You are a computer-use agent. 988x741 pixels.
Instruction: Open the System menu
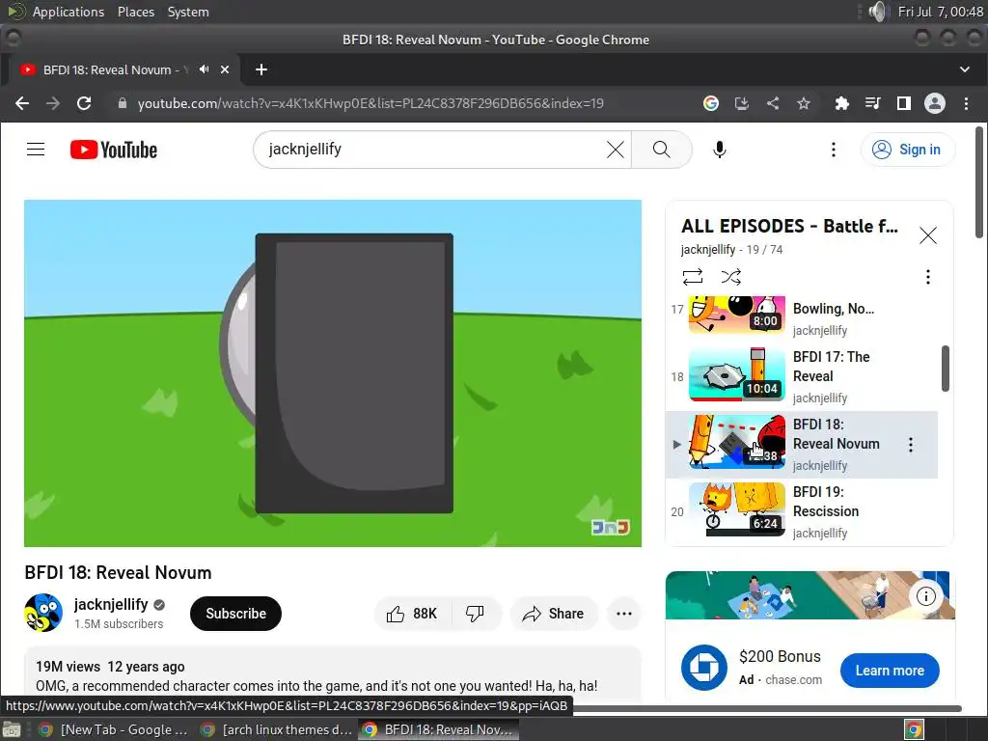coord(188,12)
